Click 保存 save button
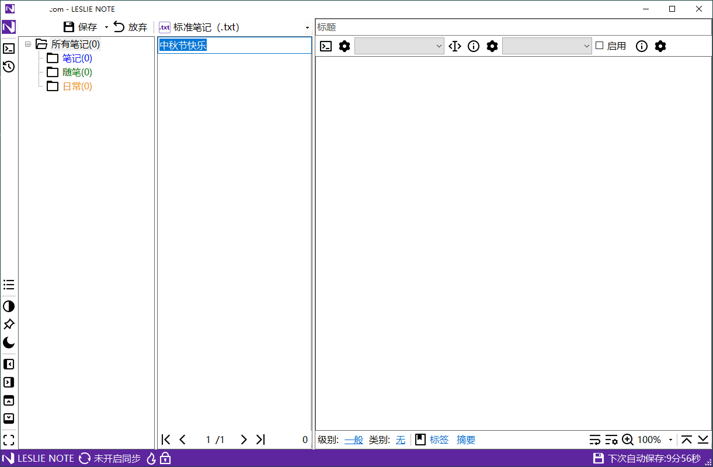713x467 pixels. coord(80,27)
